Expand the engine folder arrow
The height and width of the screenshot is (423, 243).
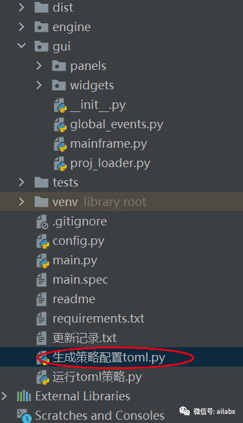coord(21,27)
